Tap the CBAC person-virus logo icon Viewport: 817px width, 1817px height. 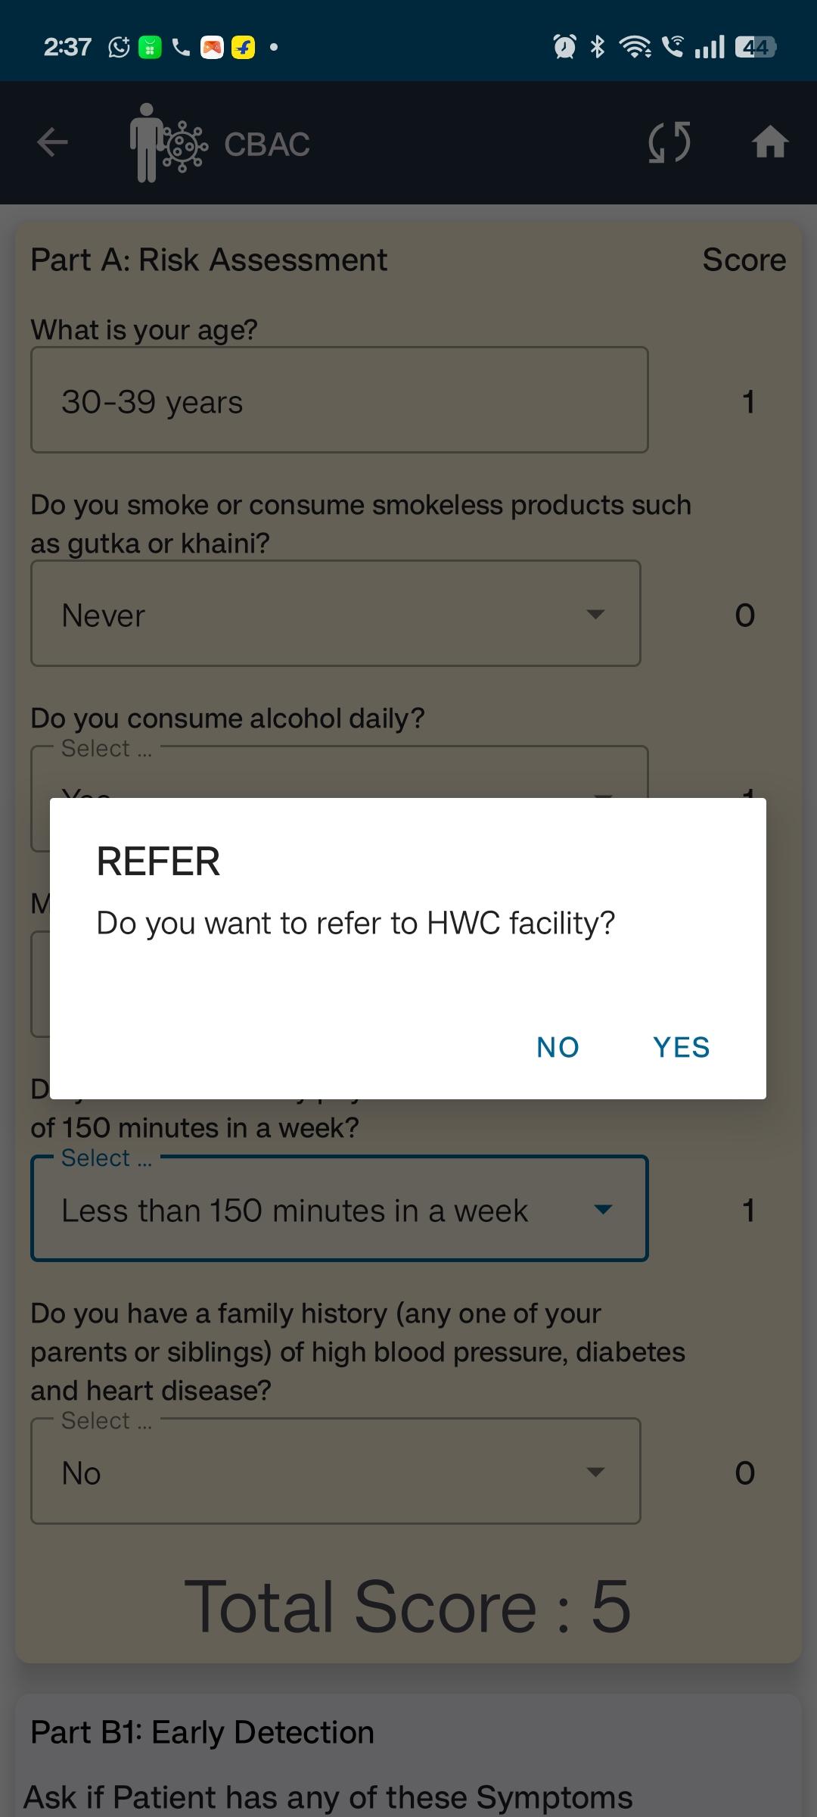[168, 142]
